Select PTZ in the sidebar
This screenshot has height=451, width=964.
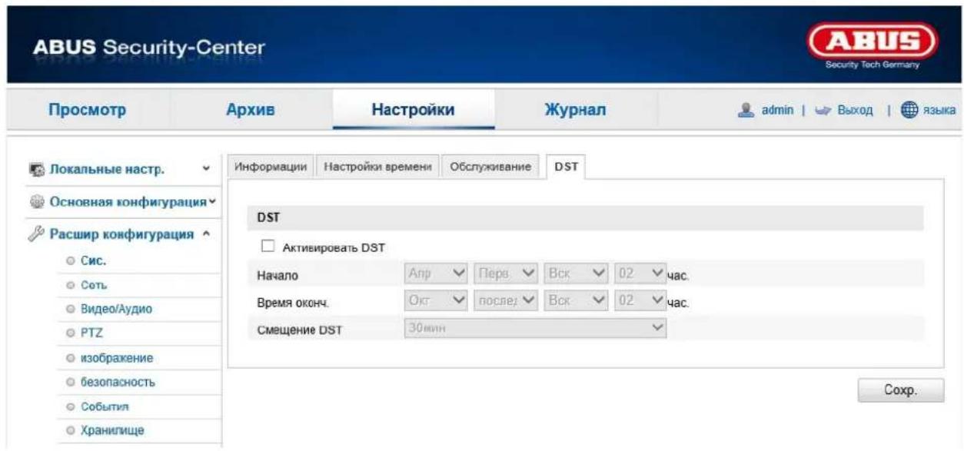pos(91,333)
